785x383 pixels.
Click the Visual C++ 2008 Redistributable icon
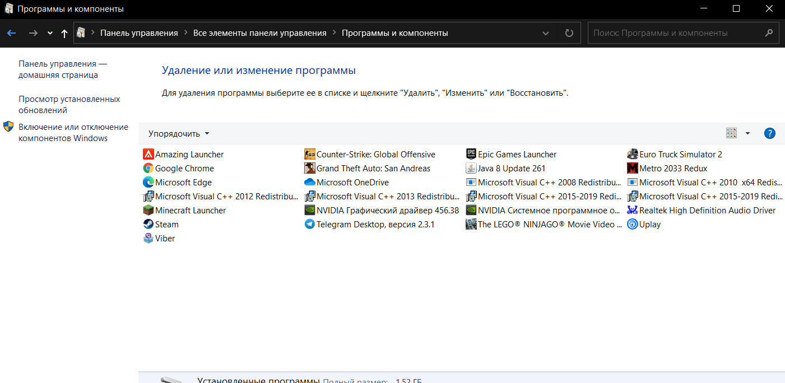tap(471, 183)
